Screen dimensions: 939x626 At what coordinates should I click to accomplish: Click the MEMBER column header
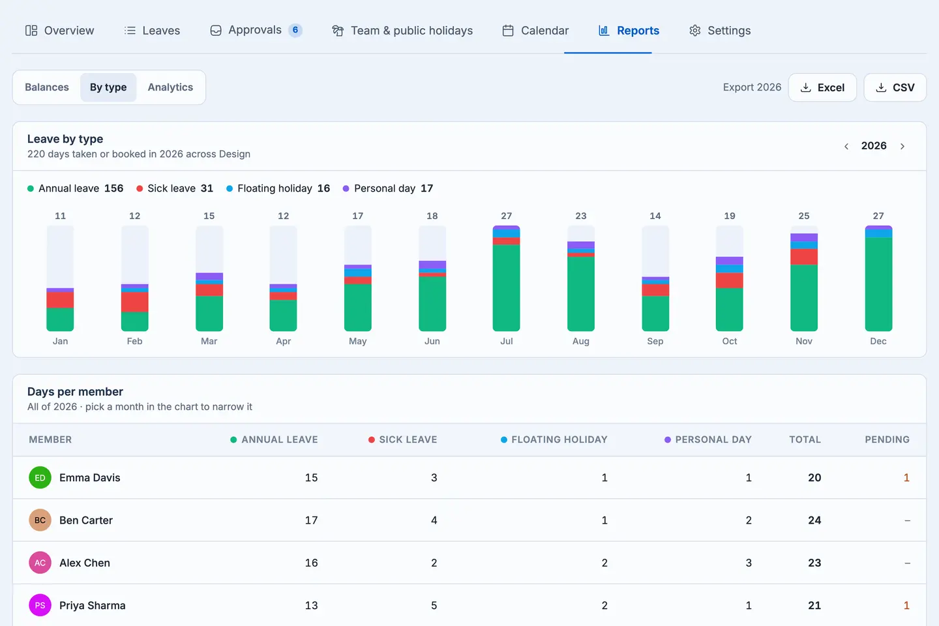point(50,440)
